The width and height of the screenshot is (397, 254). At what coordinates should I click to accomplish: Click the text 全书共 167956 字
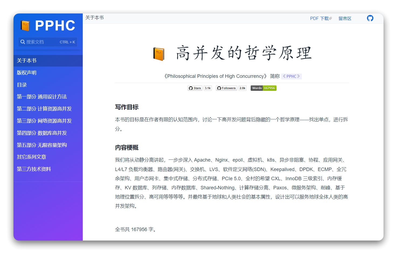tap(136, 229)
